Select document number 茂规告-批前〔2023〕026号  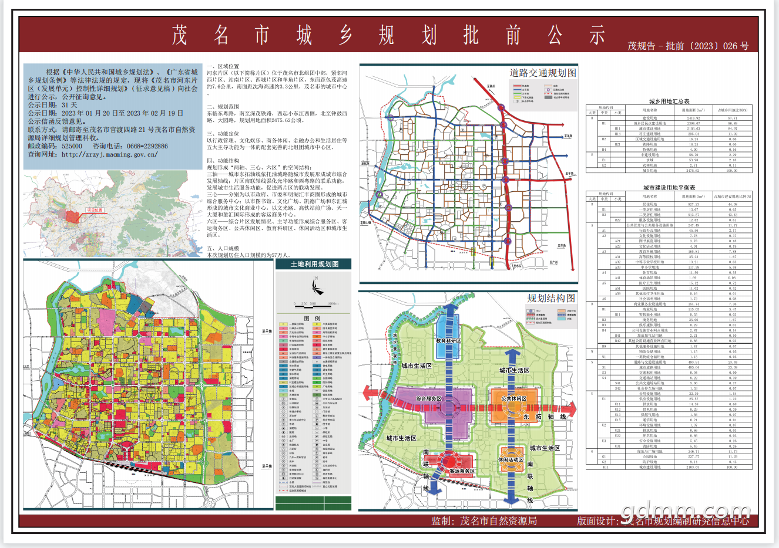688,46
